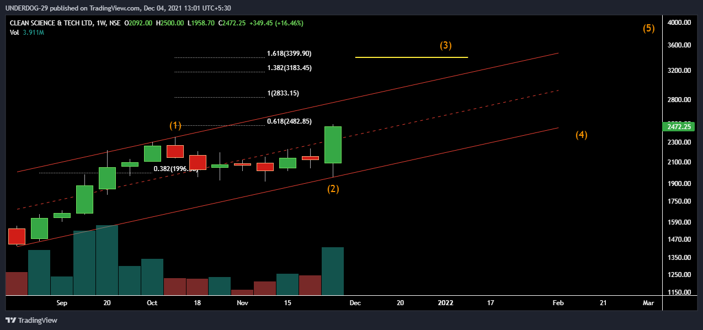Click the 2300.00 price axis label
Viewport: 703px width, 330px height.
[x=679, y=142]
